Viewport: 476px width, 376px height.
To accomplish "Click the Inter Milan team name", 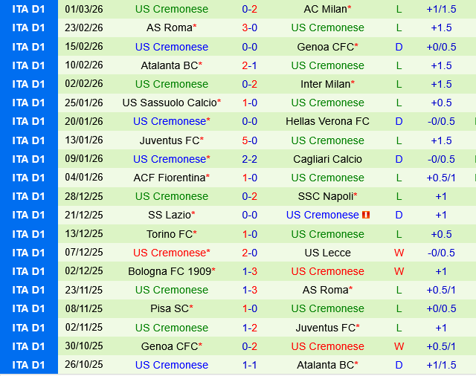I will (x=325, y=84).
